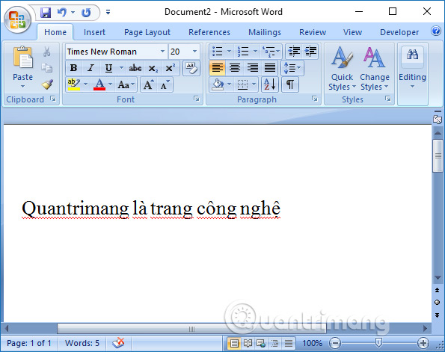Toggle italic formatting

[x=90, y=68]
